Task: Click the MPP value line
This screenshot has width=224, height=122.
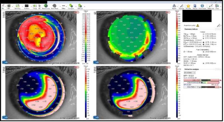Action: pos(188,76)
